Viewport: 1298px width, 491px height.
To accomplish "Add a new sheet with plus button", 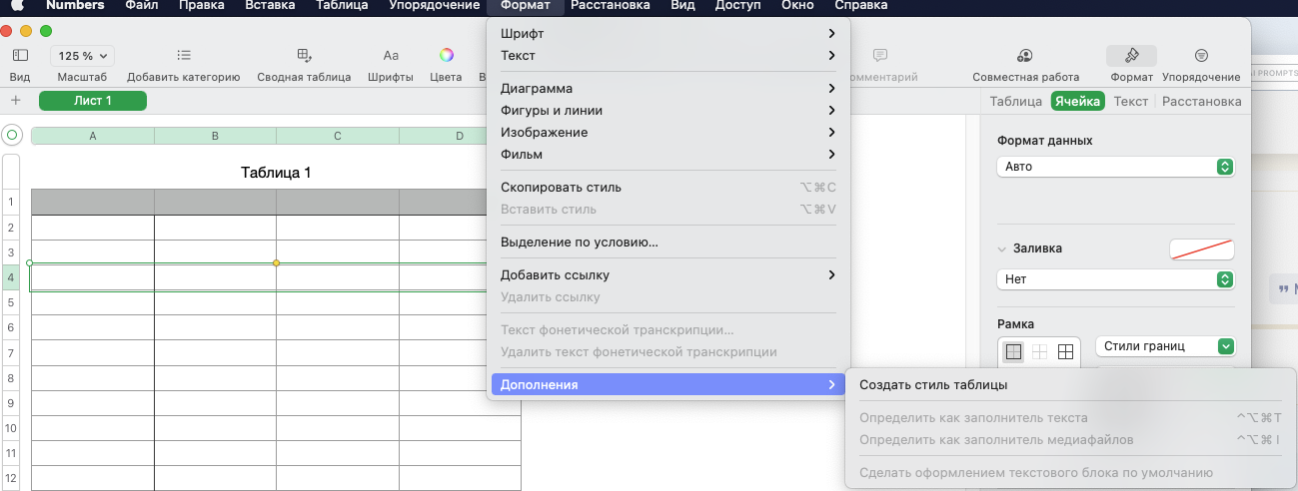I will click(x=15, y=101).
